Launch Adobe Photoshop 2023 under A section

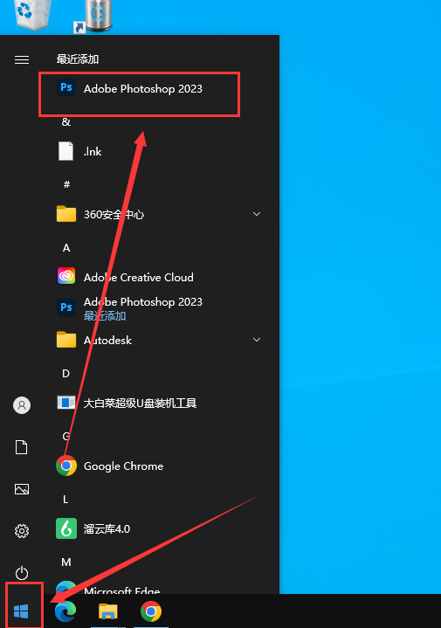click(x=160, y=308)
